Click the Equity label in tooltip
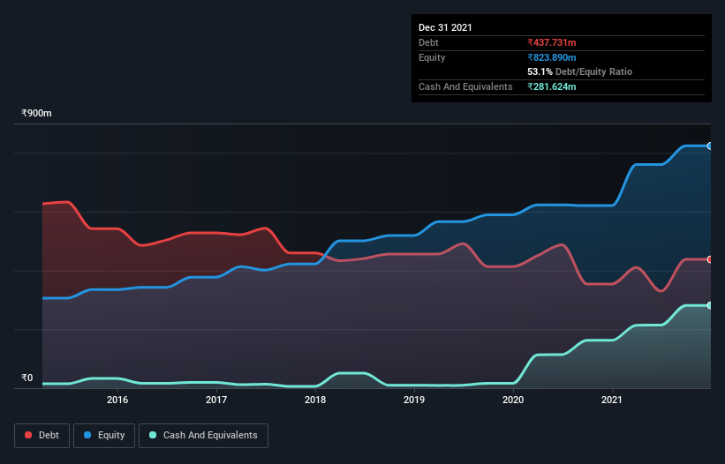The image size is (725, 464). click(x=432, y=57)
